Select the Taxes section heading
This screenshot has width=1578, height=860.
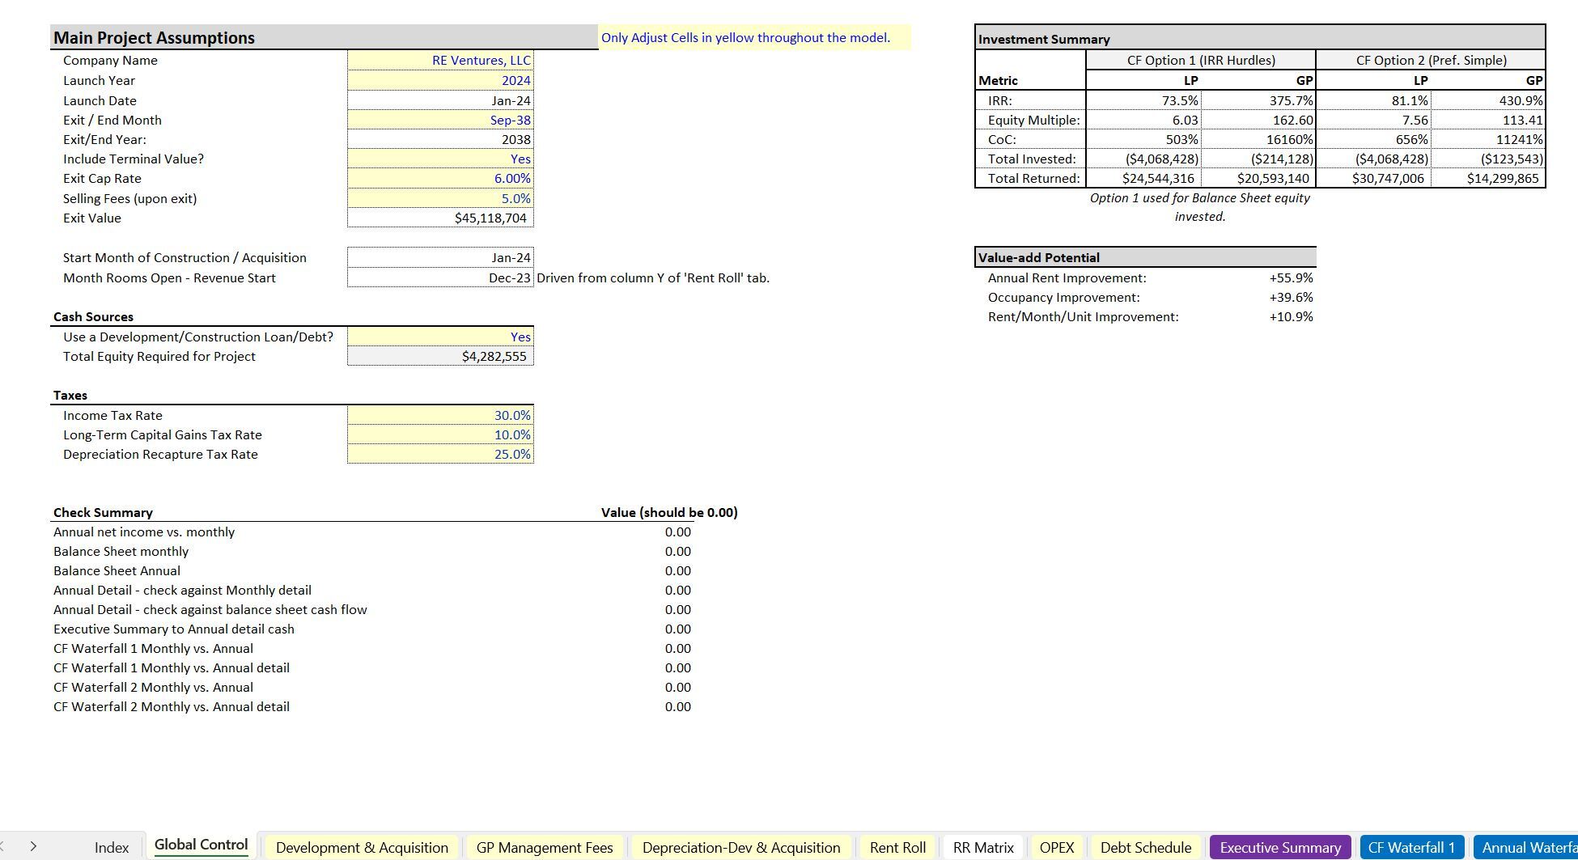(x=70, y=395)
